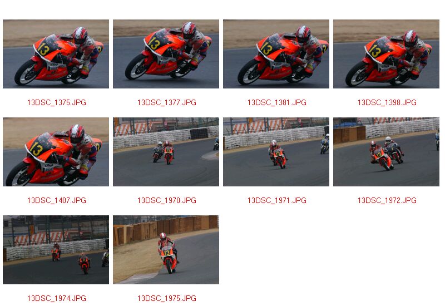445x306 pixels.
Task: Click the 13DSC_1972.JPG filename link
Action: 387,200
